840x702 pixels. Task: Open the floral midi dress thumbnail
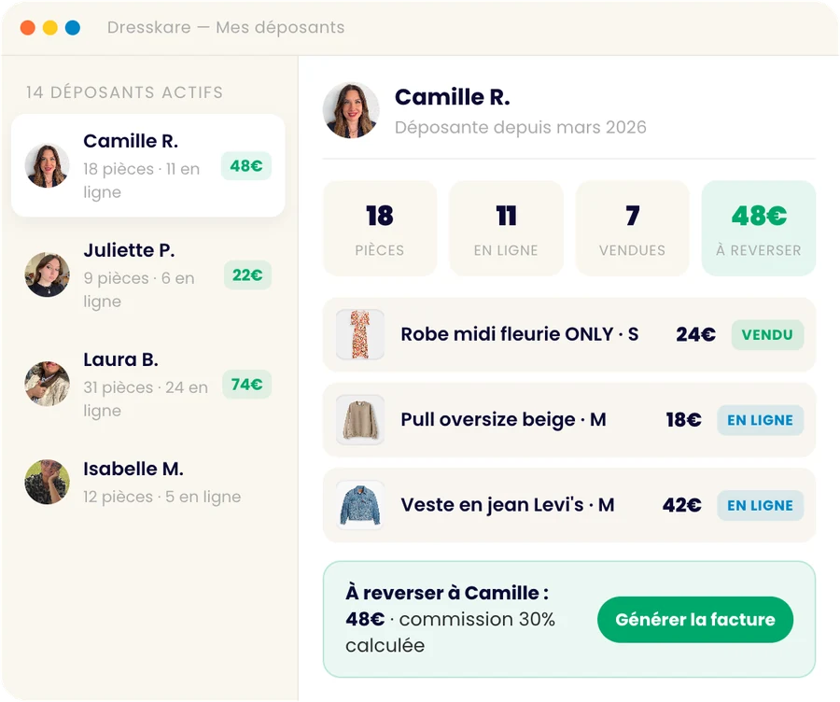tap(360, 334)
